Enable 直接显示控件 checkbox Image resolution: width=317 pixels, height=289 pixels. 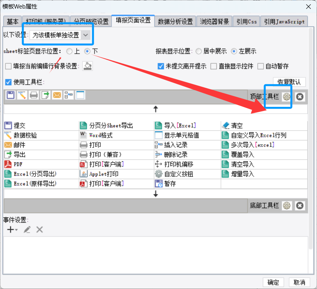click(214, 66)
